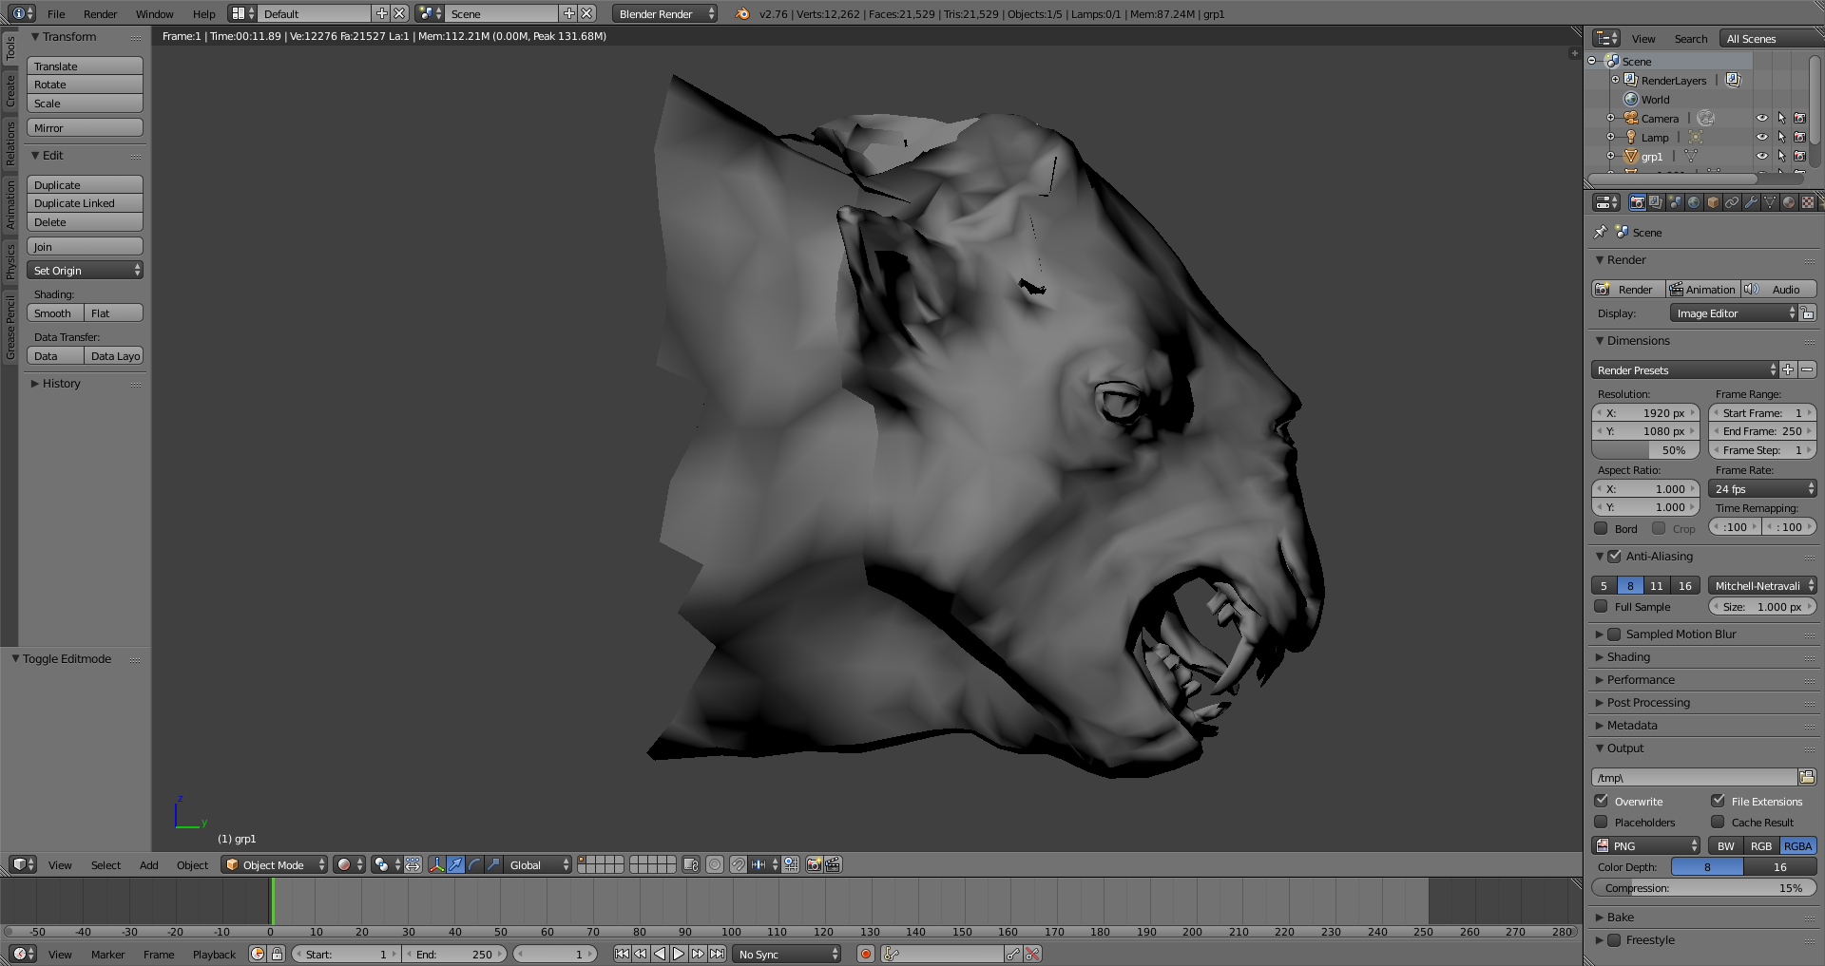Click the play animation forward button
Screen dimensions: 1825x966
click(679, 954)
